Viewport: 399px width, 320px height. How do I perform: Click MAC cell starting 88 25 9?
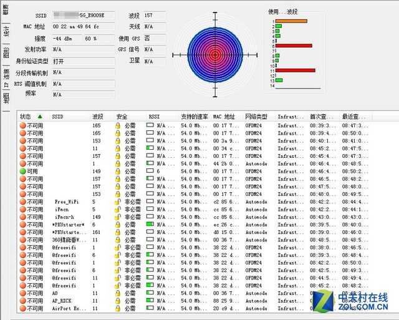pyautogui.click(x=226, y=301)
